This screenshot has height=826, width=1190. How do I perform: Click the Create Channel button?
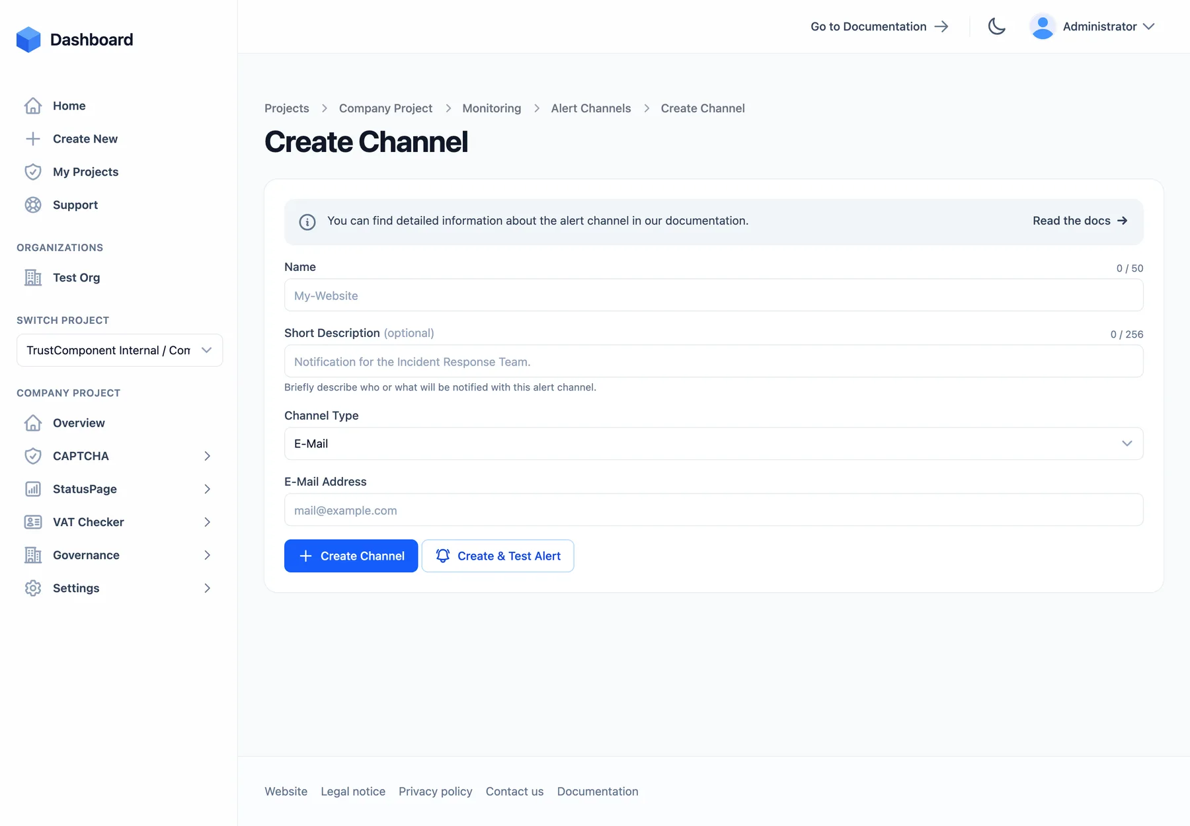click(x=351, y=556)
